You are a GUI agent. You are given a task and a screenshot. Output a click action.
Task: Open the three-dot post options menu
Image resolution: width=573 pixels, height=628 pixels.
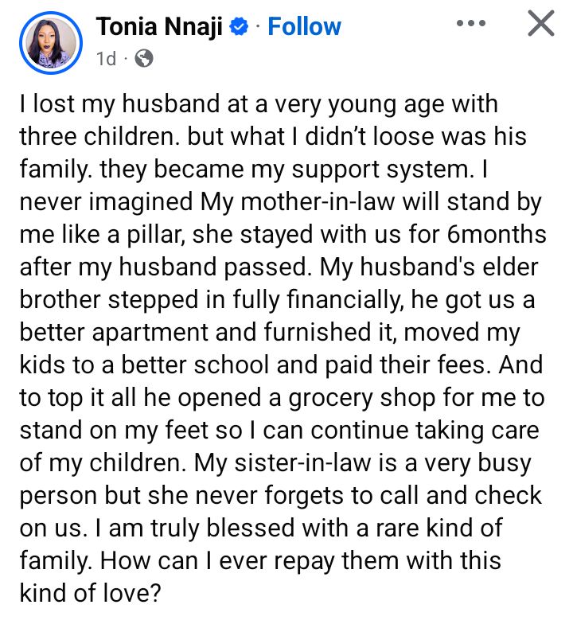pos(470,25)
